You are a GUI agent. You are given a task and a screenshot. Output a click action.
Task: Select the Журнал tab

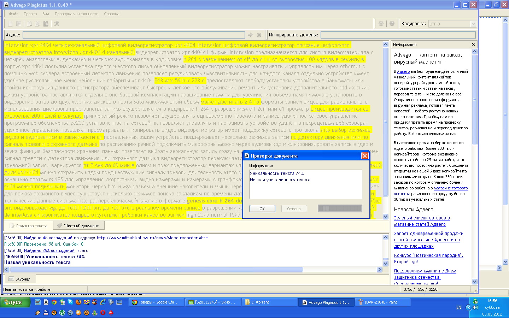pyautogui.click(x=19, y=279)
